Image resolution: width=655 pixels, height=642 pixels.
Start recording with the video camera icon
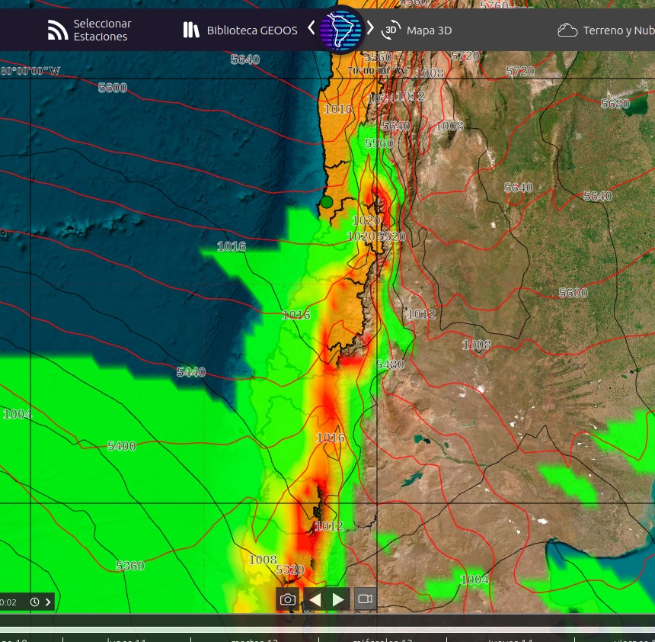point(365,599)
